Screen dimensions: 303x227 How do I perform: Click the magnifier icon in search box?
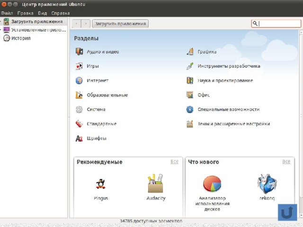(x=255, y=24)
